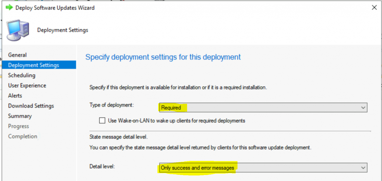
Task: Click the Deploy Software Updates Wizard title text
Action: point(55,8)
